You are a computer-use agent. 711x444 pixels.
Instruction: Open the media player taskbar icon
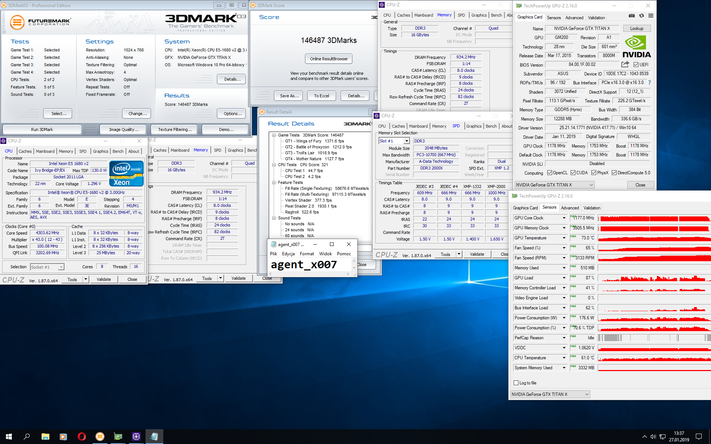(63, 437)
